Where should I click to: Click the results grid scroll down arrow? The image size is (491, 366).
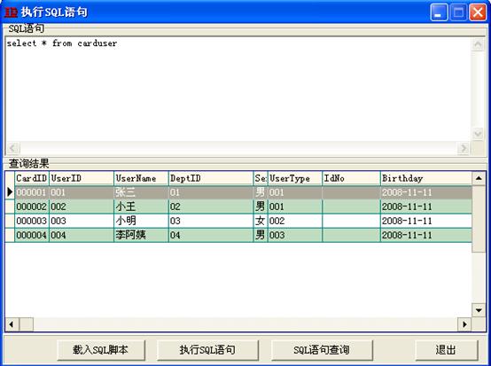click(x=479, y=310)
